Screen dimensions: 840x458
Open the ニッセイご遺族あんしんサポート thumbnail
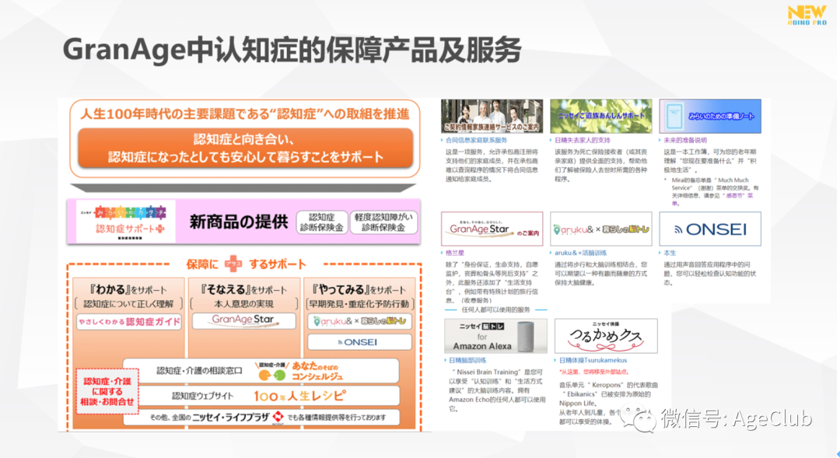pyautogui.click(x=601, y=116)
